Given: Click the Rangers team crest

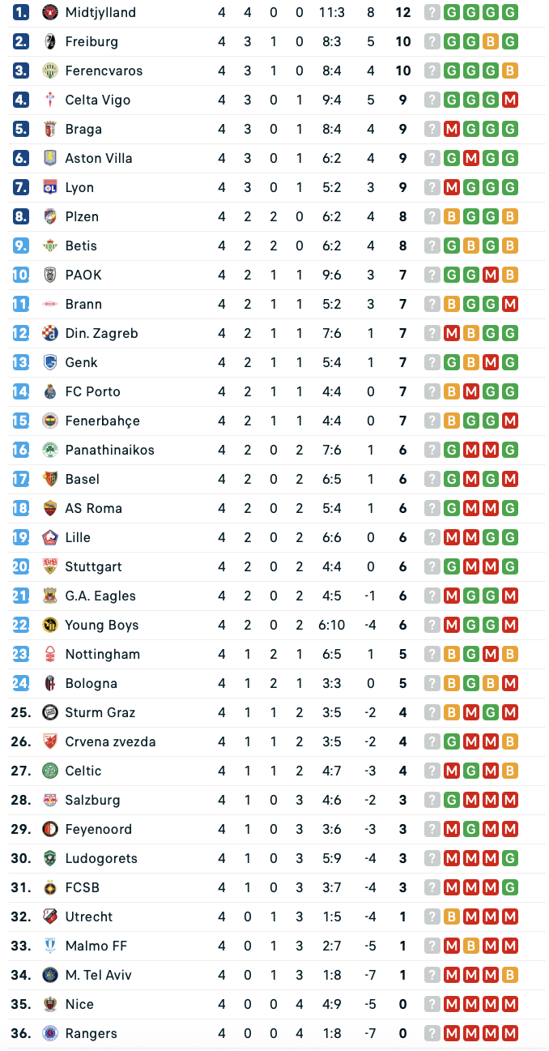Looking at the screenshot, I should [x=49, y=1033].
